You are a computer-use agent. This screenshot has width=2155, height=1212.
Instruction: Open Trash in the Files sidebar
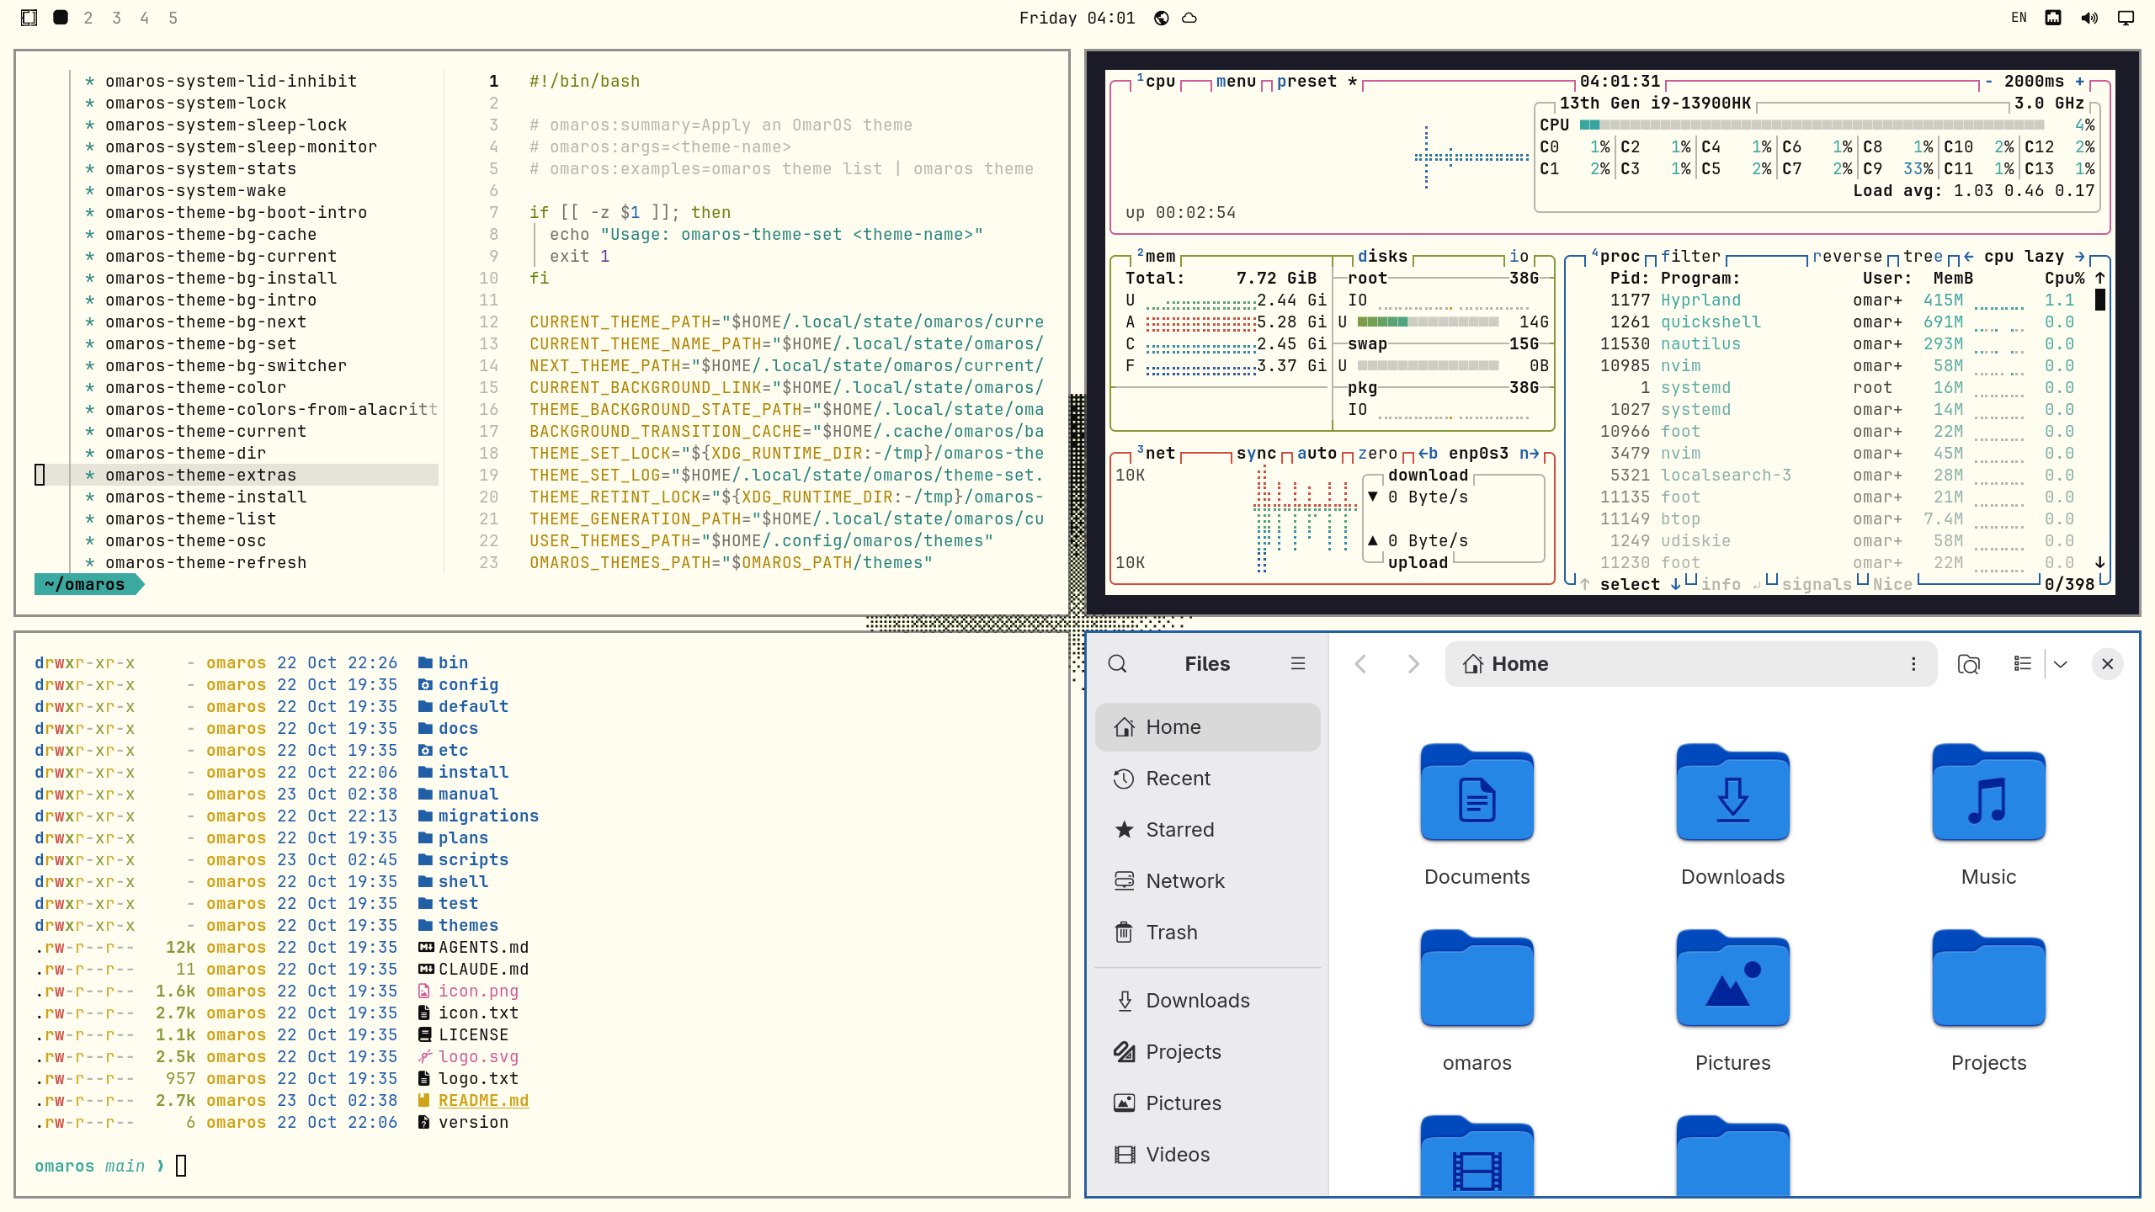tap(1207, 932)
